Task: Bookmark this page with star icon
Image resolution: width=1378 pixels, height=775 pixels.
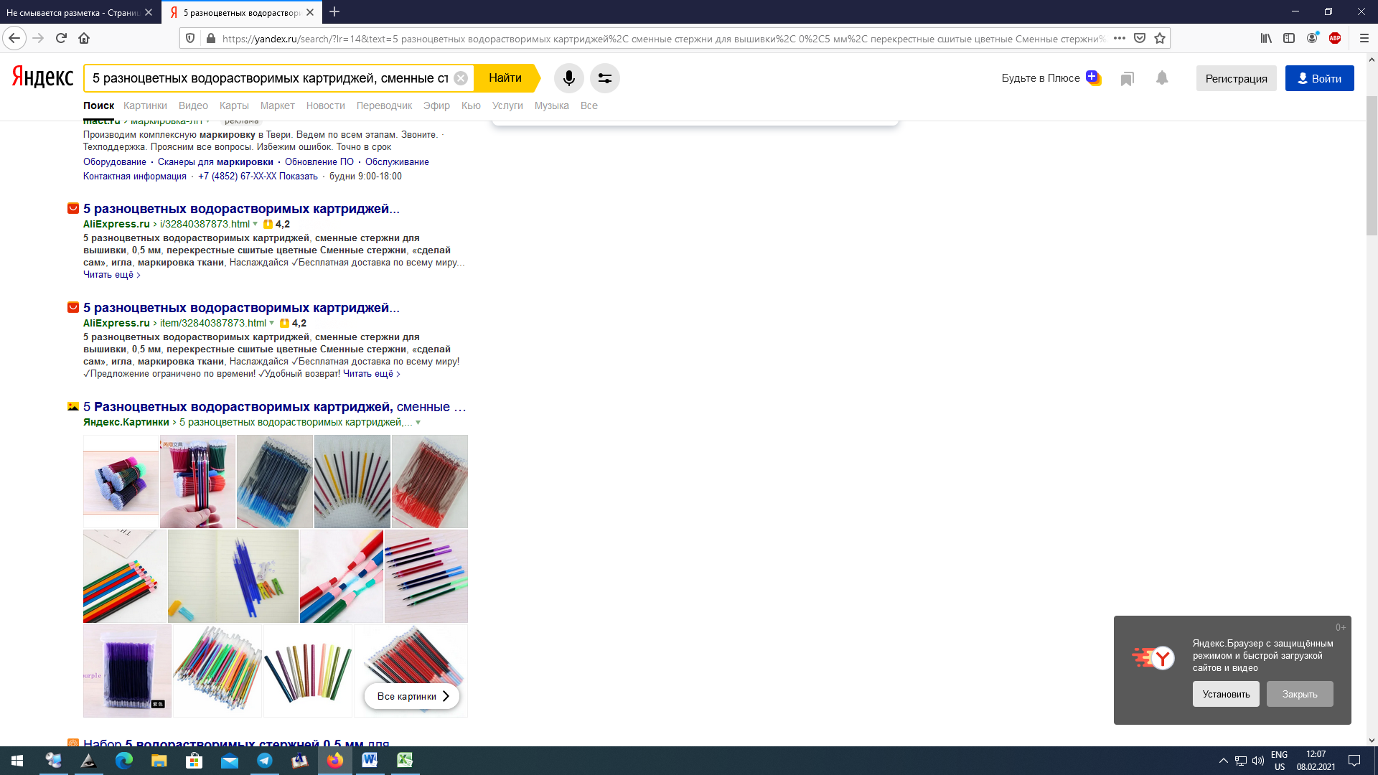Action: (1160, 38)
